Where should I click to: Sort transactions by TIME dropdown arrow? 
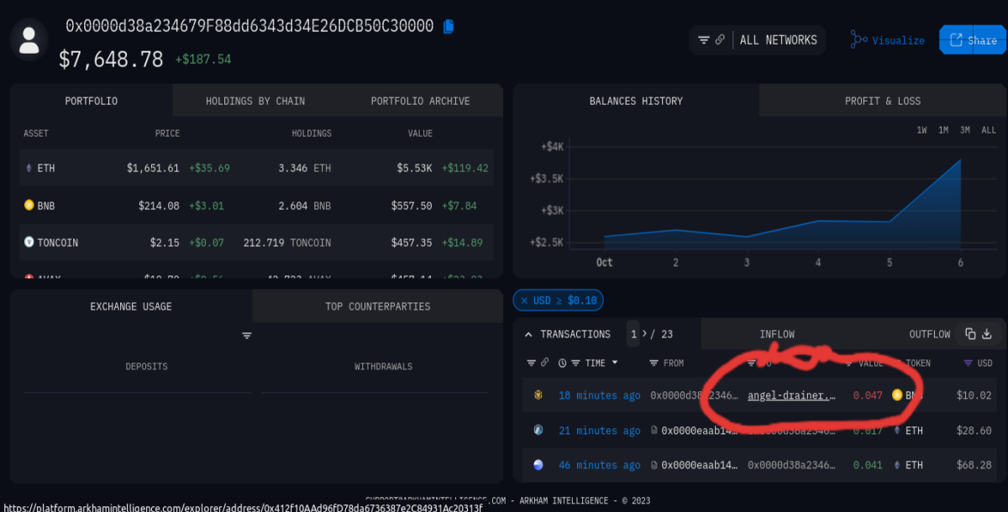pyautogui.click(x=615, y=363)
